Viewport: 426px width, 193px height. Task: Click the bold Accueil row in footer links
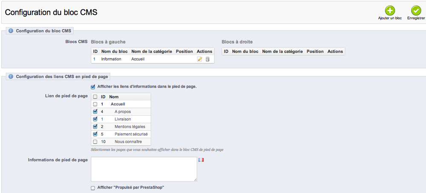pyautogui.click(x=118, y=104)
